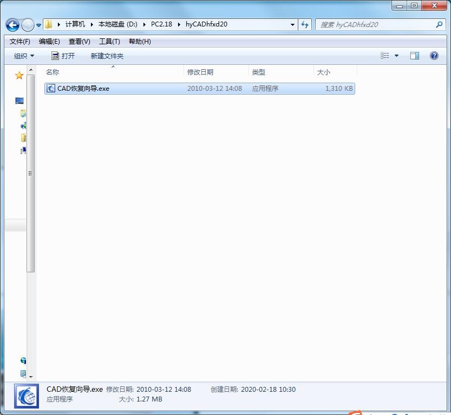
Task: Open recent pages dropdown next to Forward
Action: coord(38,25)
